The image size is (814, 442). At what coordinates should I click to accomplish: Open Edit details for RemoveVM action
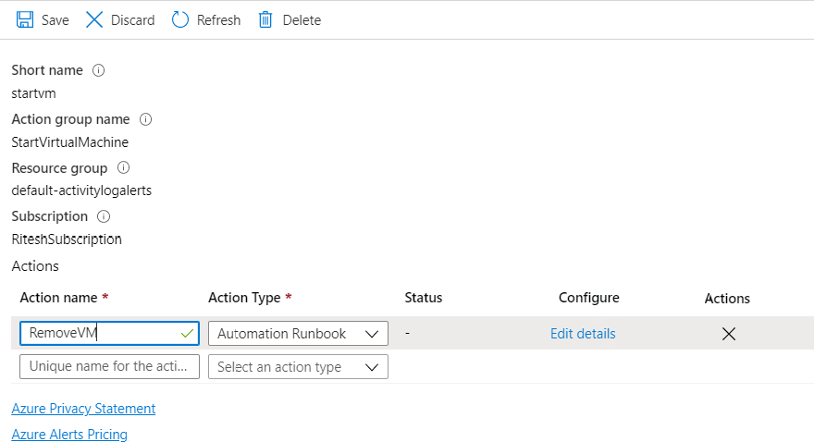583,334
